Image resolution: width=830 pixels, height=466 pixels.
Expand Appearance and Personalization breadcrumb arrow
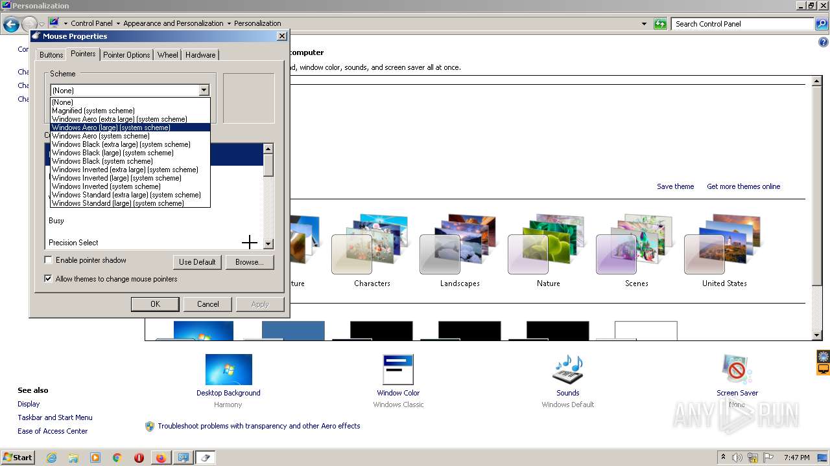(229, 24)
